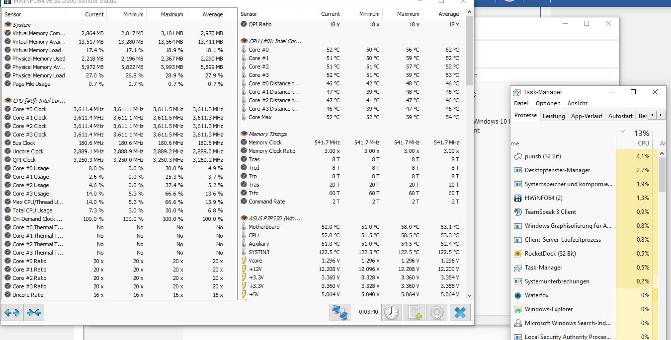Select the Bus Clock sensor row
671x340 pixels.
(x=119, y=143)
